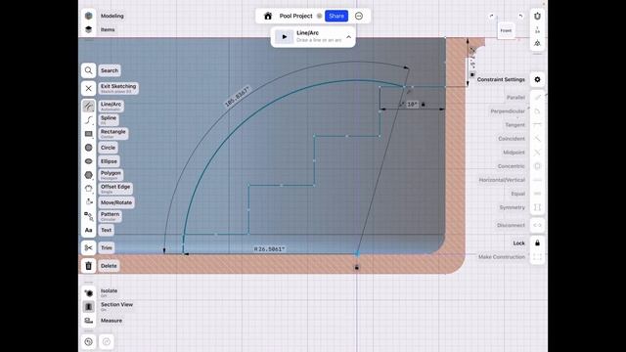Select the Line/Arc tool icon
Screen dimensions: 626x352
point(89,106)
